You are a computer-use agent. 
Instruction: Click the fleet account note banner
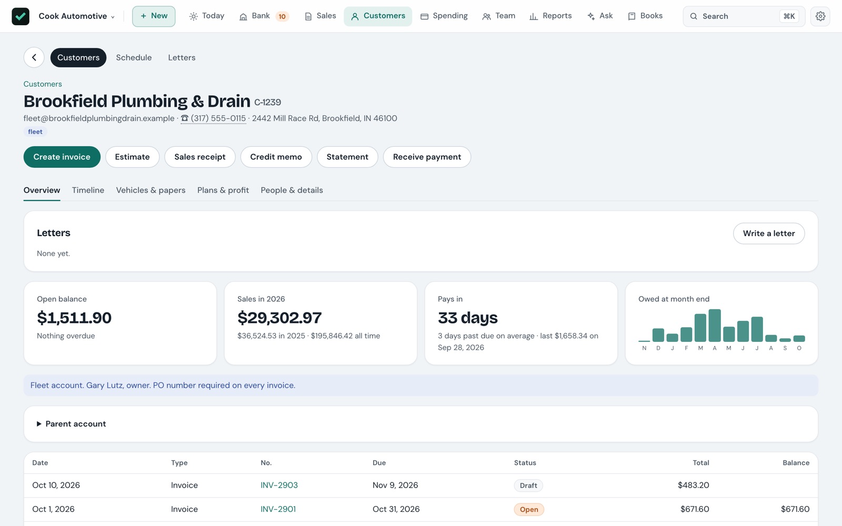[x=421, y=386]
